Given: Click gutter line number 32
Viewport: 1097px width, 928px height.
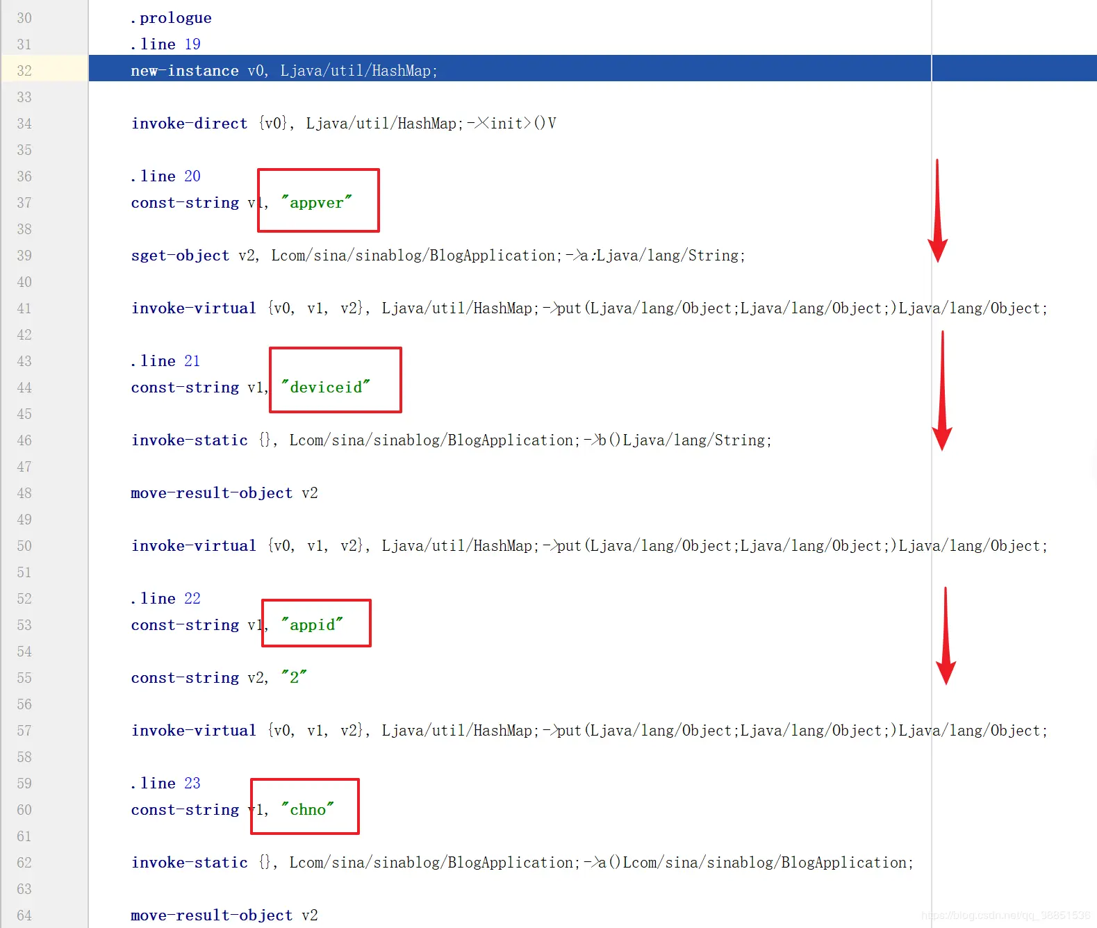Looking at the screenshot, I should click(24, 70).
